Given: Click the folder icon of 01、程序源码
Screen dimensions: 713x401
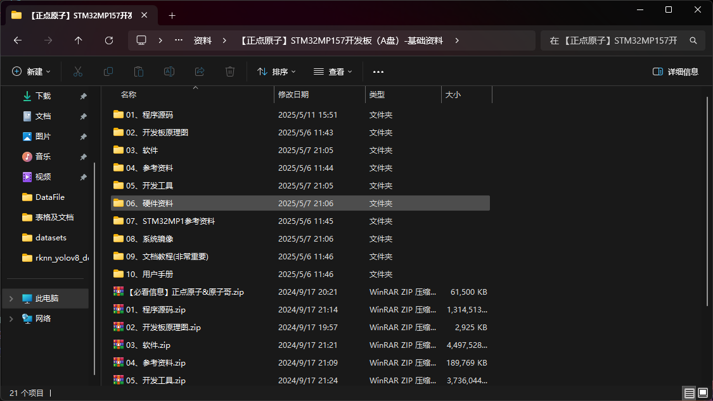Looking at the screenshot, I should [119, 114].
